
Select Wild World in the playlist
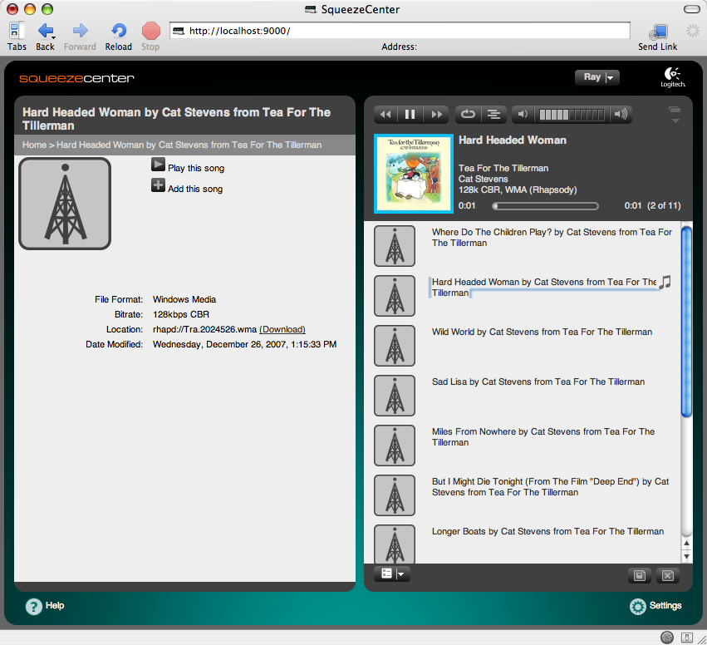(x=542, y=332)
